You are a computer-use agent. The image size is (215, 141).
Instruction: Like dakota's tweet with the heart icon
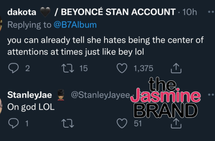[122, 68]
